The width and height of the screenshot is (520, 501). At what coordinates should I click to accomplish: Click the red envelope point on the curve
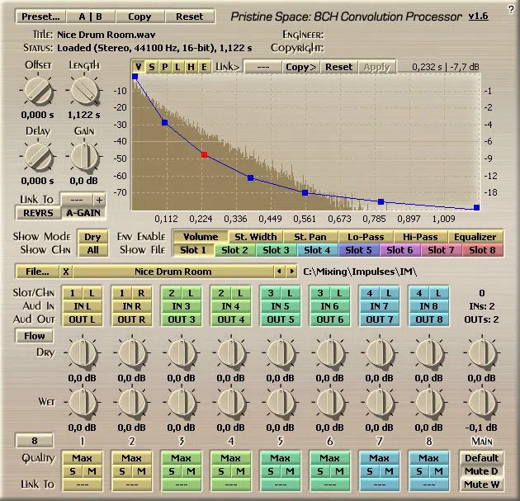click(205, 154)
